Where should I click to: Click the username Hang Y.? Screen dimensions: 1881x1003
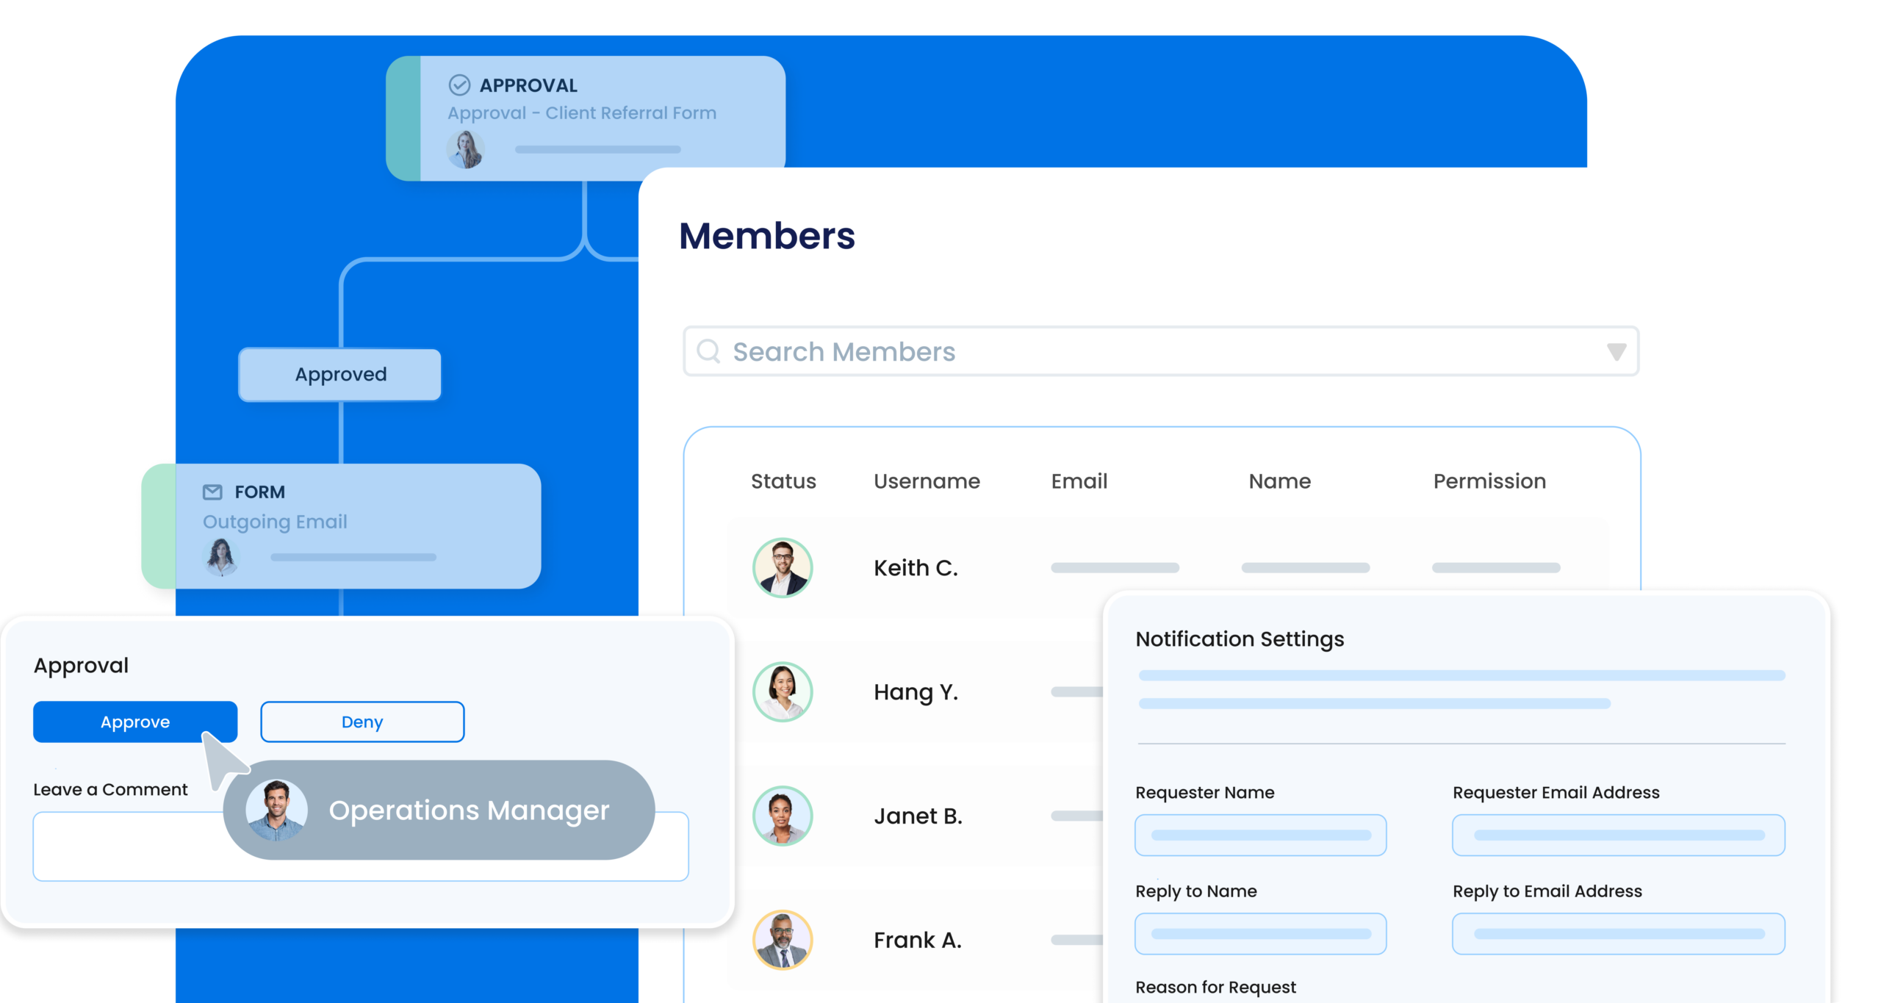click(x=916, y=691)
